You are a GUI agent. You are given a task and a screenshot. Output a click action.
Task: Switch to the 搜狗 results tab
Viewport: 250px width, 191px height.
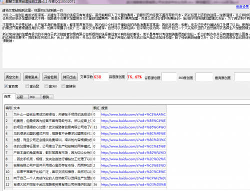(x=47, y=97)
